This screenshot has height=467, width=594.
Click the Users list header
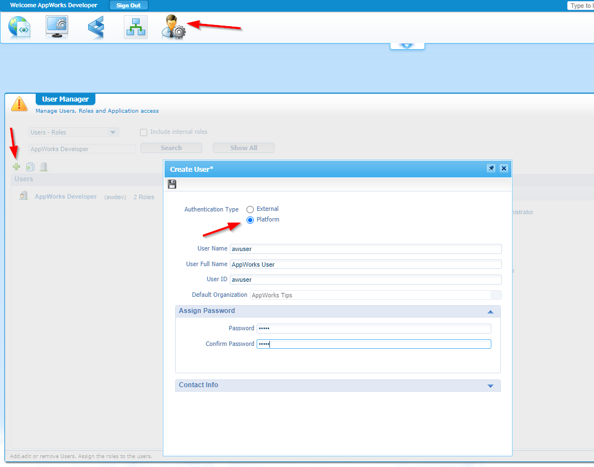87,179
